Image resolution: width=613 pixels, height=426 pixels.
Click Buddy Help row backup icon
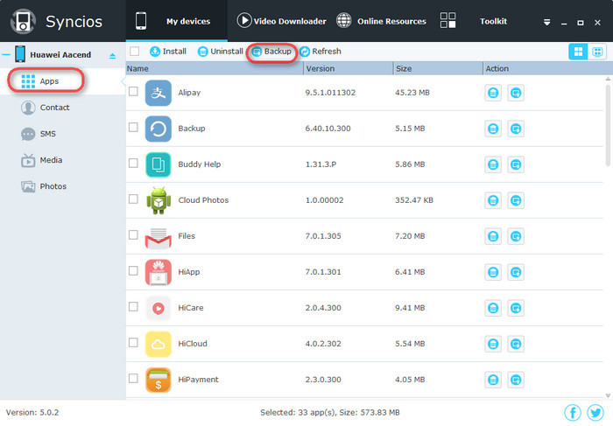click(516, 164)
